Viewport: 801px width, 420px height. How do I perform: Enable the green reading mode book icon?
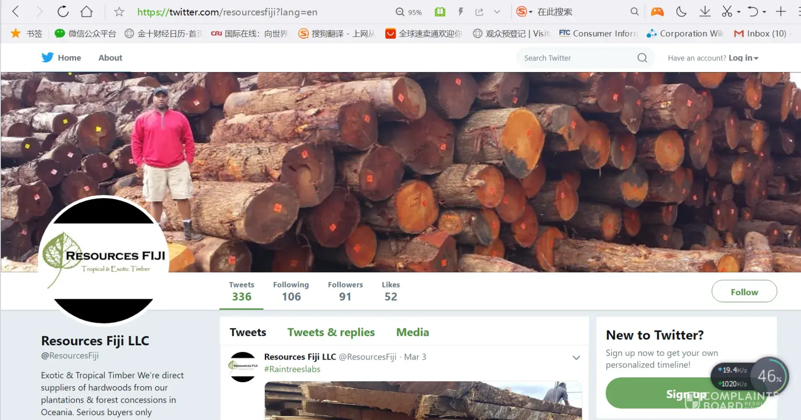point(440,12)
